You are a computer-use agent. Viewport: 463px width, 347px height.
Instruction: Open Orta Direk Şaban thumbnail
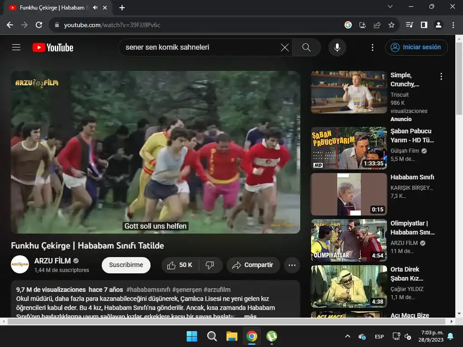(349, 286)
